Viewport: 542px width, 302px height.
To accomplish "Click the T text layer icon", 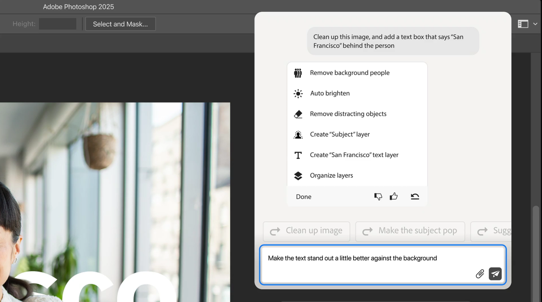I will (298, 155).
